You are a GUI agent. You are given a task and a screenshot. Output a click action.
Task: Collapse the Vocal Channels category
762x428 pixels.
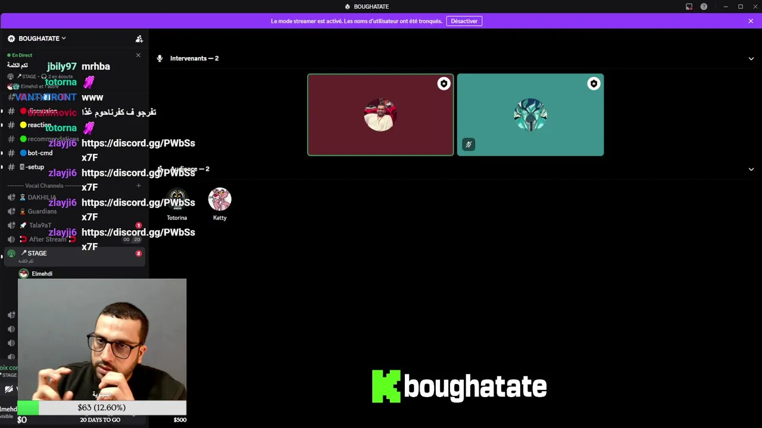43,185
